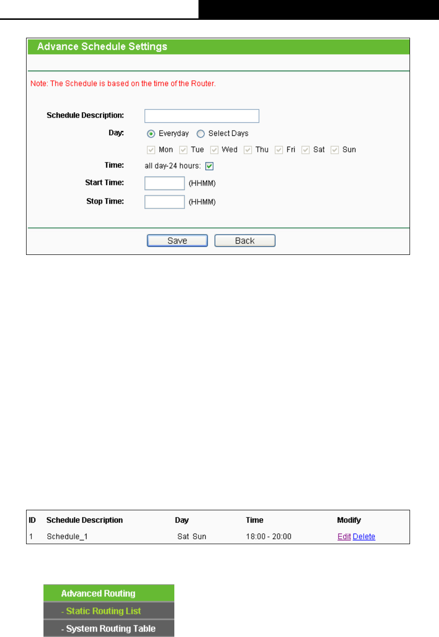Click the Schedule Description column header
Screen dimensions: 439x637
click(x=85, y=520)
